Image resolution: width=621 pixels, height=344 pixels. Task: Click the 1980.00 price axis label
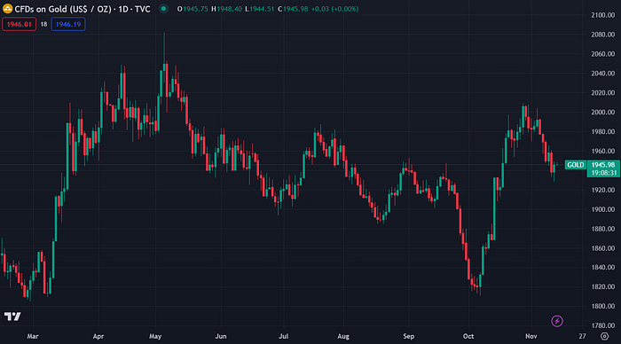[x=602, y=131]
